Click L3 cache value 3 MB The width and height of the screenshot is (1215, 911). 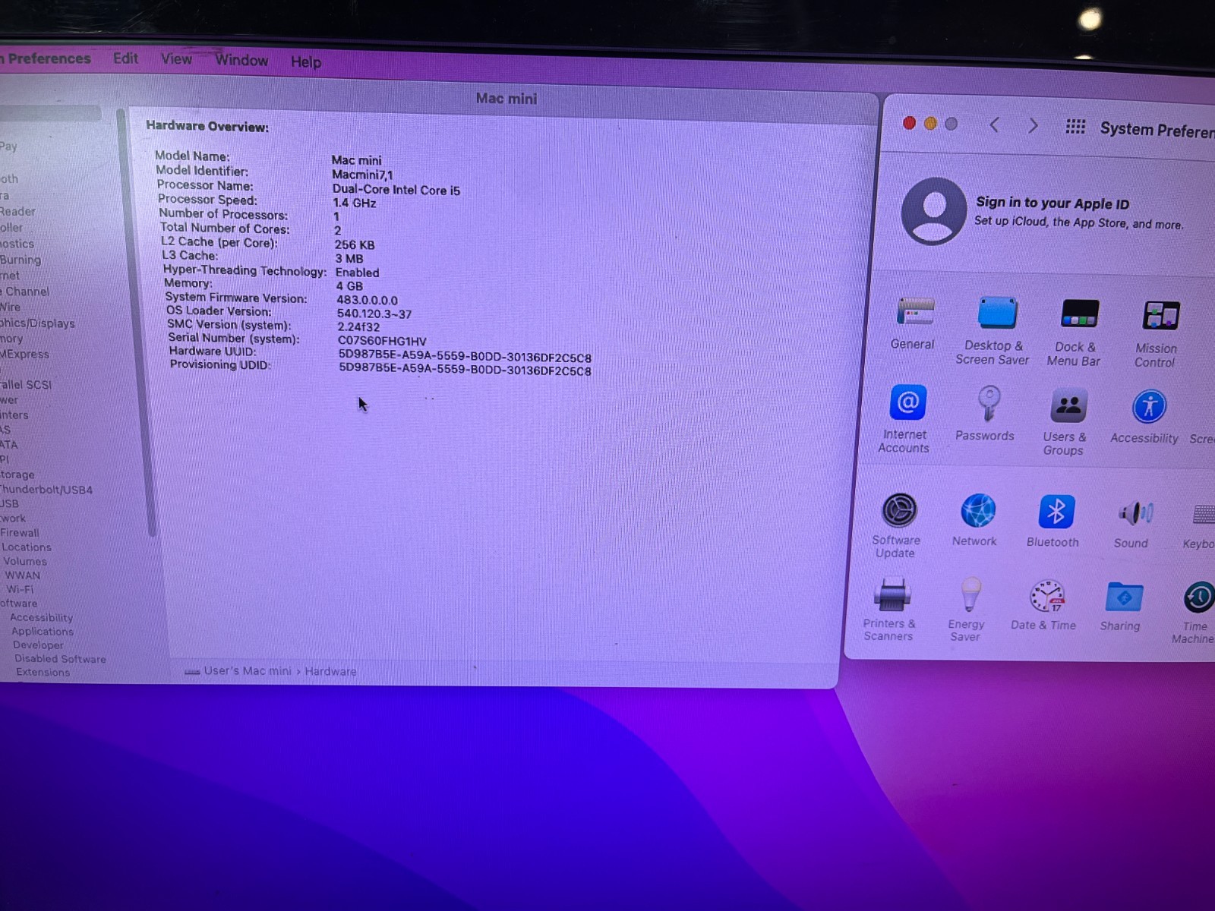pos(349,259)
